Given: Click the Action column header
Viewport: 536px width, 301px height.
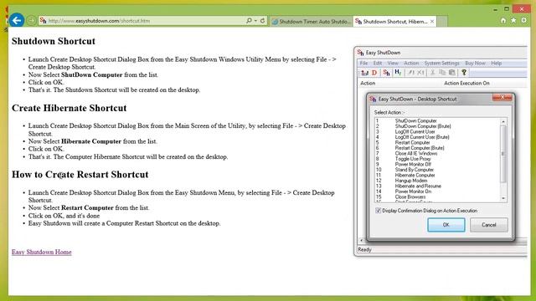Looking at the screenshot, I should pyautogui.click(x=368, y=83).
